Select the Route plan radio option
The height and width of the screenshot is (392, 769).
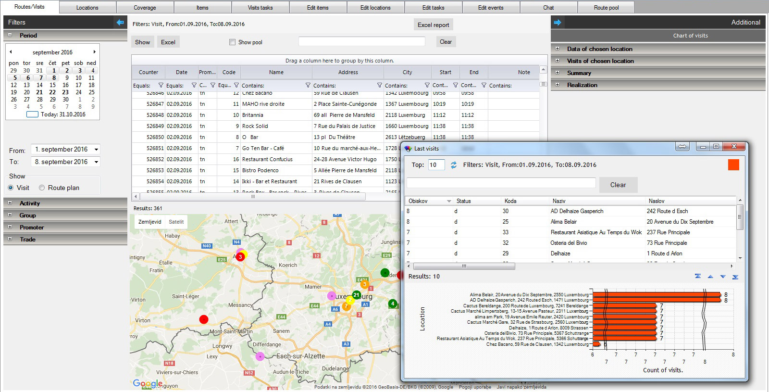pos(42,188)
